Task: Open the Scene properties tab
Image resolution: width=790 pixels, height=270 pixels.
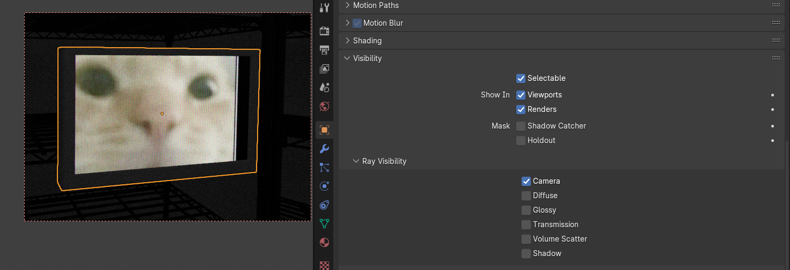Action: click(324, 87)
